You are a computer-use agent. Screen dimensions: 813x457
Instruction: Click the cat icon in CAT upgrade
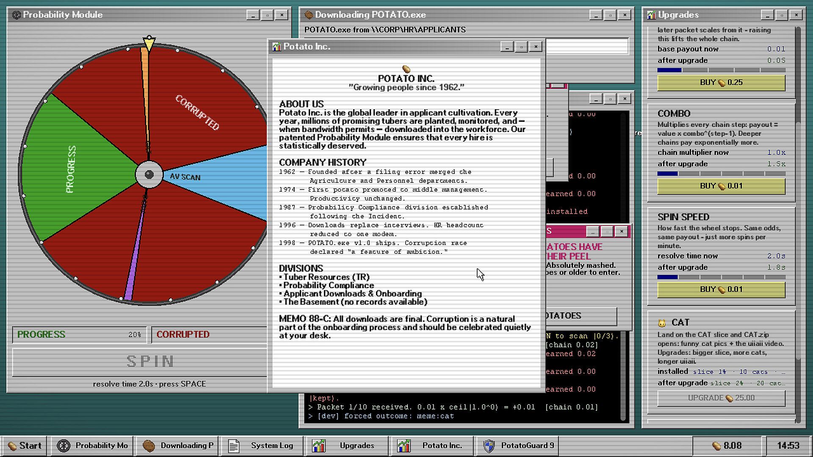point(662,323)
